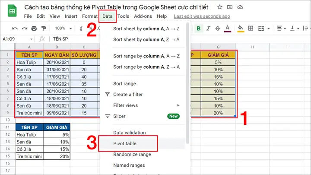Choose Sort range by column A, Z → A
This screenshot has height=175, width=311.
click(146, 67)
